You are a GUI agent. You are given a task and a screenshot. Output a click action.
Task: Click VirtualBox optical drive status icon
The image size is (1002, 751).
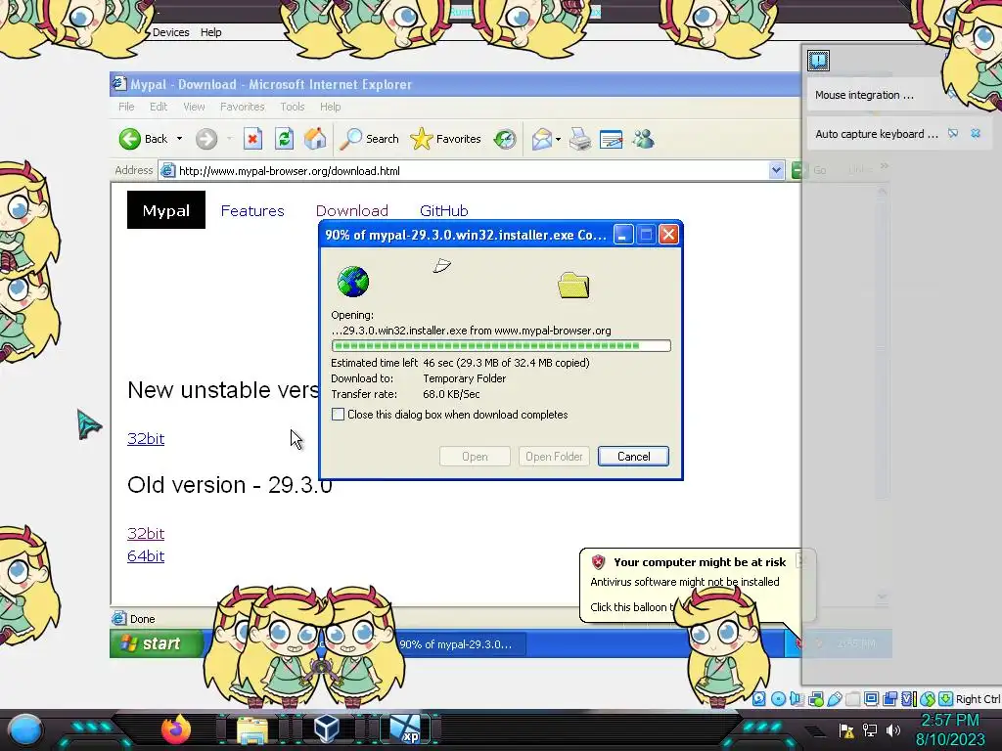(x=778, y=698)
